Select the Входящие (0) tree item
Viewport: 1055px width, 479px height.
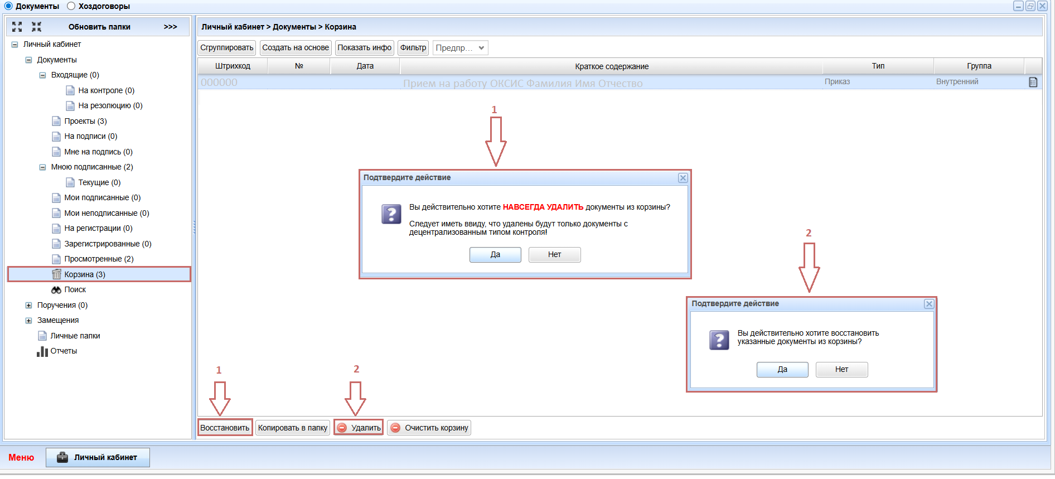pyautogui.click(x=75, y=75)
